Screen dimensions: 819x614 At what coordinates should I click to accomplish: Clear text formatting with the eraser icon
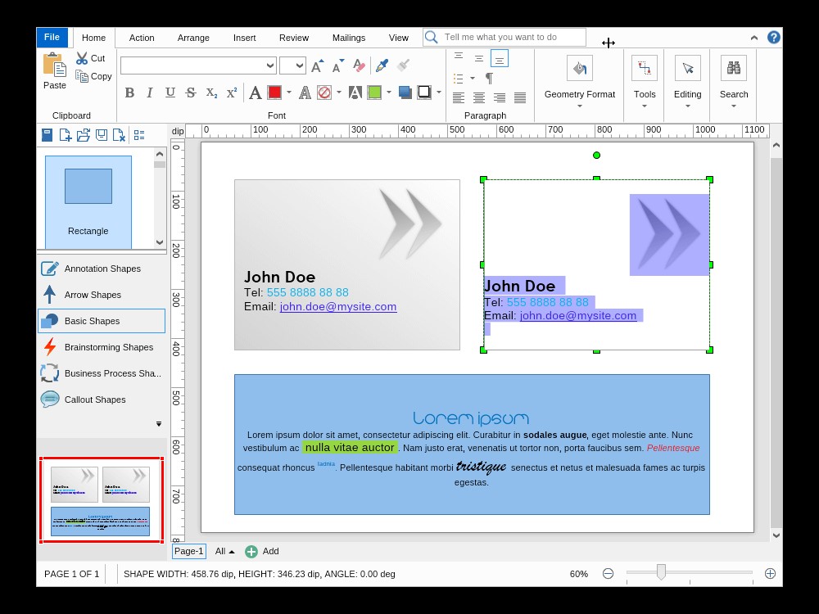pyautogui.click(x=359, y=65)
